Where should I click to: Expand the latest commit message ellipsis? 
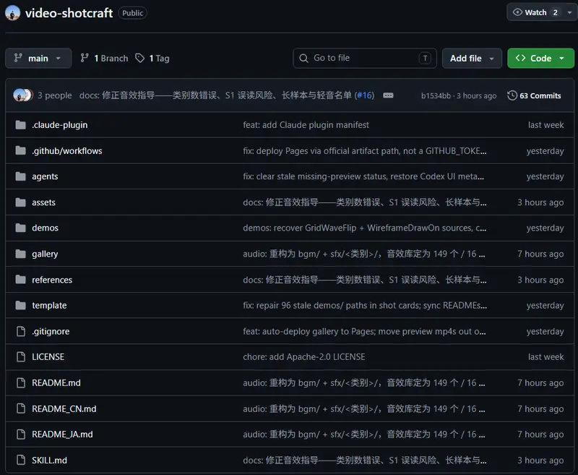(388, 95)
